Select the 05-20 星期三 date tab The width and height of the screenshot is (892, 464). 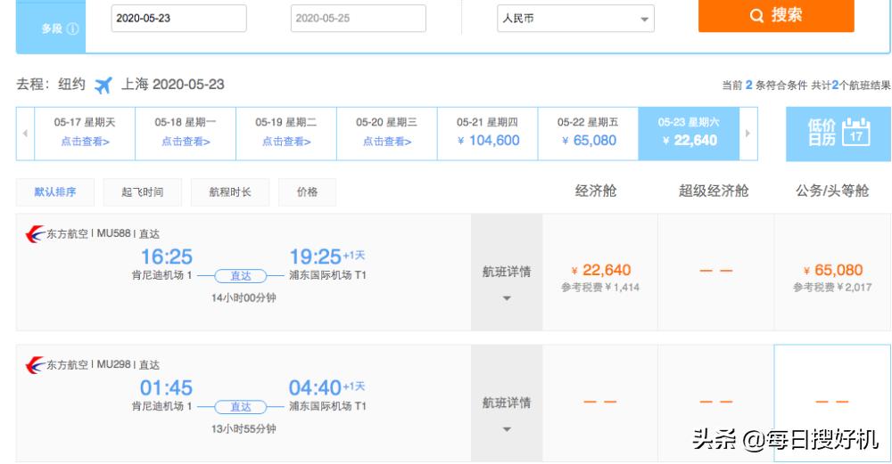pos(387,133)
